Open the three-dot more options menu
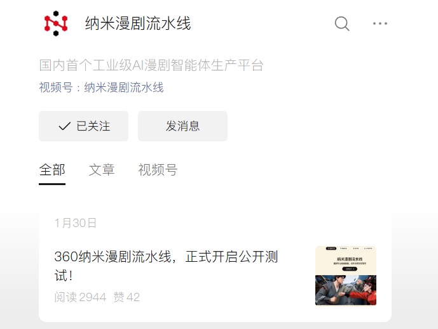This screenshot has height=329, width=438. point(380,23)
